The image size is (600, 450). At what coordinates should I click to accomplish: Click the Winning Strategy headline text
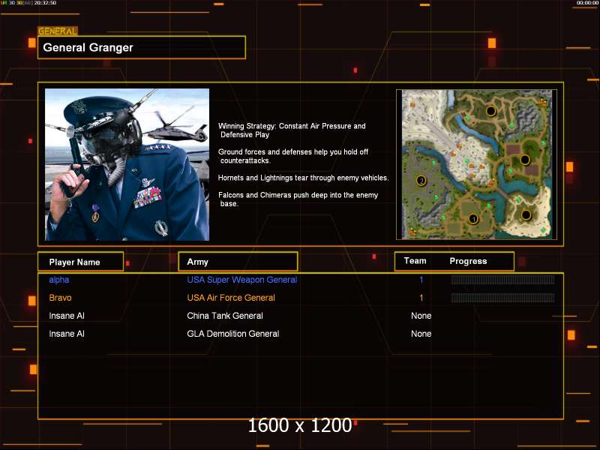click(x=292, y=130)
